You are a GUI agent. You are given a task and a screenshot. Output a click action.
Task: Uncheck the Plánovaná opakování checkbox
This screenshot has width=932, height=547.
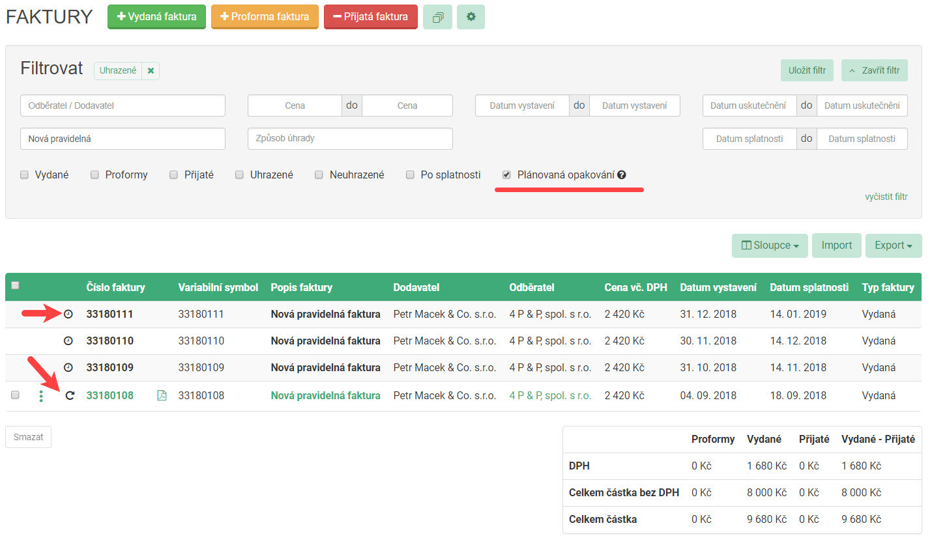pos(506,175)
